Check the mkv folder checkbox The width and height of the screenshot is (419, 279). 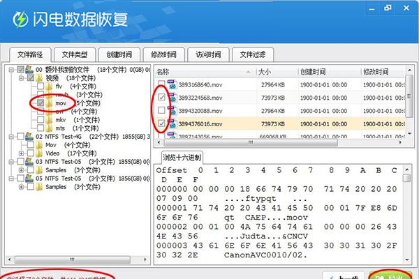(x=41, y=119)
